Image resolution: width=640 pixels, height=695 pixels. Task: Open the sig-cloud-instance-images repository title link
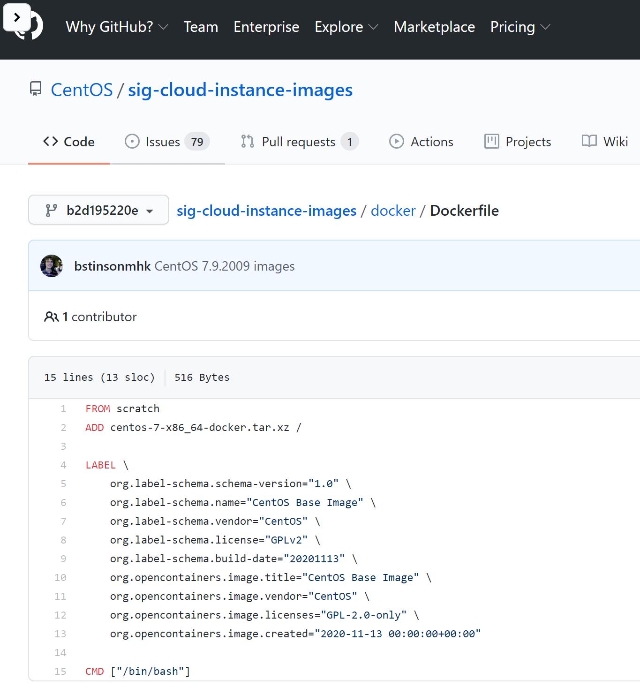(240, 90)
